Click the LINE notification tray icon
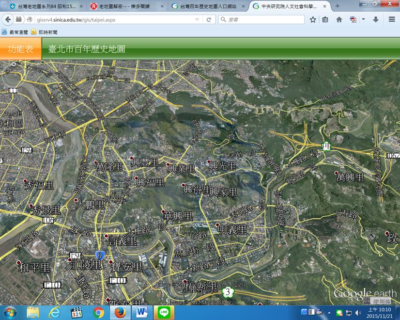Viewport: 400px width, 320px height. tap(339, 313)
